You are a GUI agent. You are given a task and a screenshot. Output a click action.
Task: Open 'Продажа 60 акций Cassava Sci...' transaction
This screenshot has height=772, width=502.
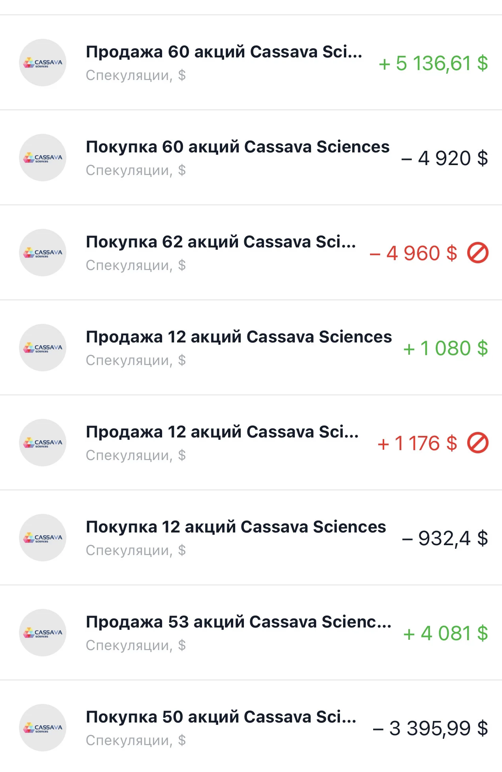click(251, 63)
